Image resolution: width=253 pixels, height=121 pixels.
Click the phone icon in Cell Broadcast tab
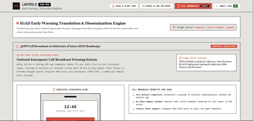click(179, 6)
